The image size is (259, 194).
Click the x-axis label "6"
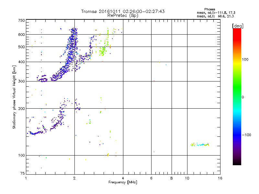pos(151,178)
